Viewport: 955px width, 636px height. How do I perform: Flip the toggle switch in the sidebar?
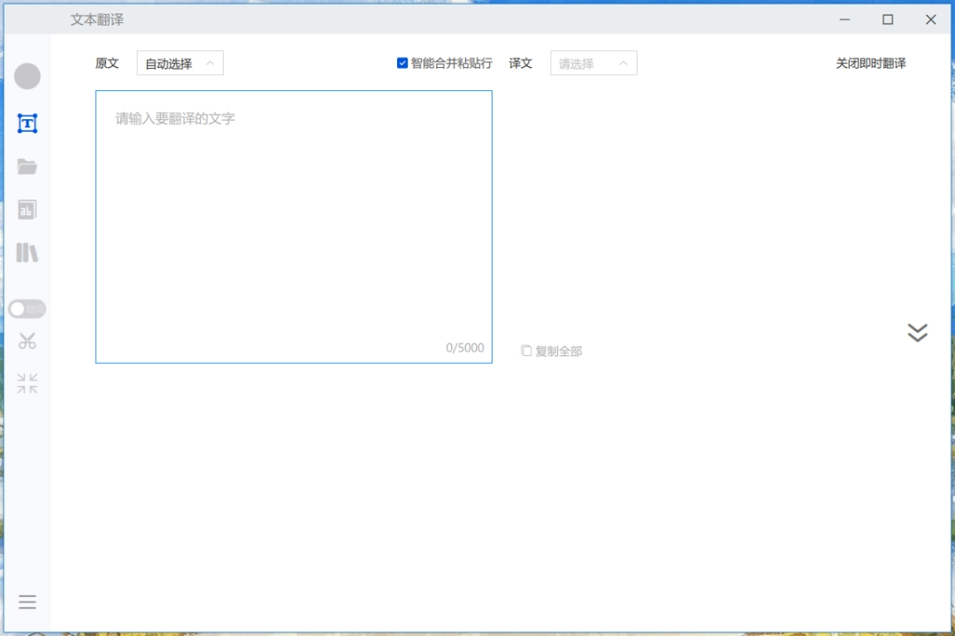coord(27,308)
